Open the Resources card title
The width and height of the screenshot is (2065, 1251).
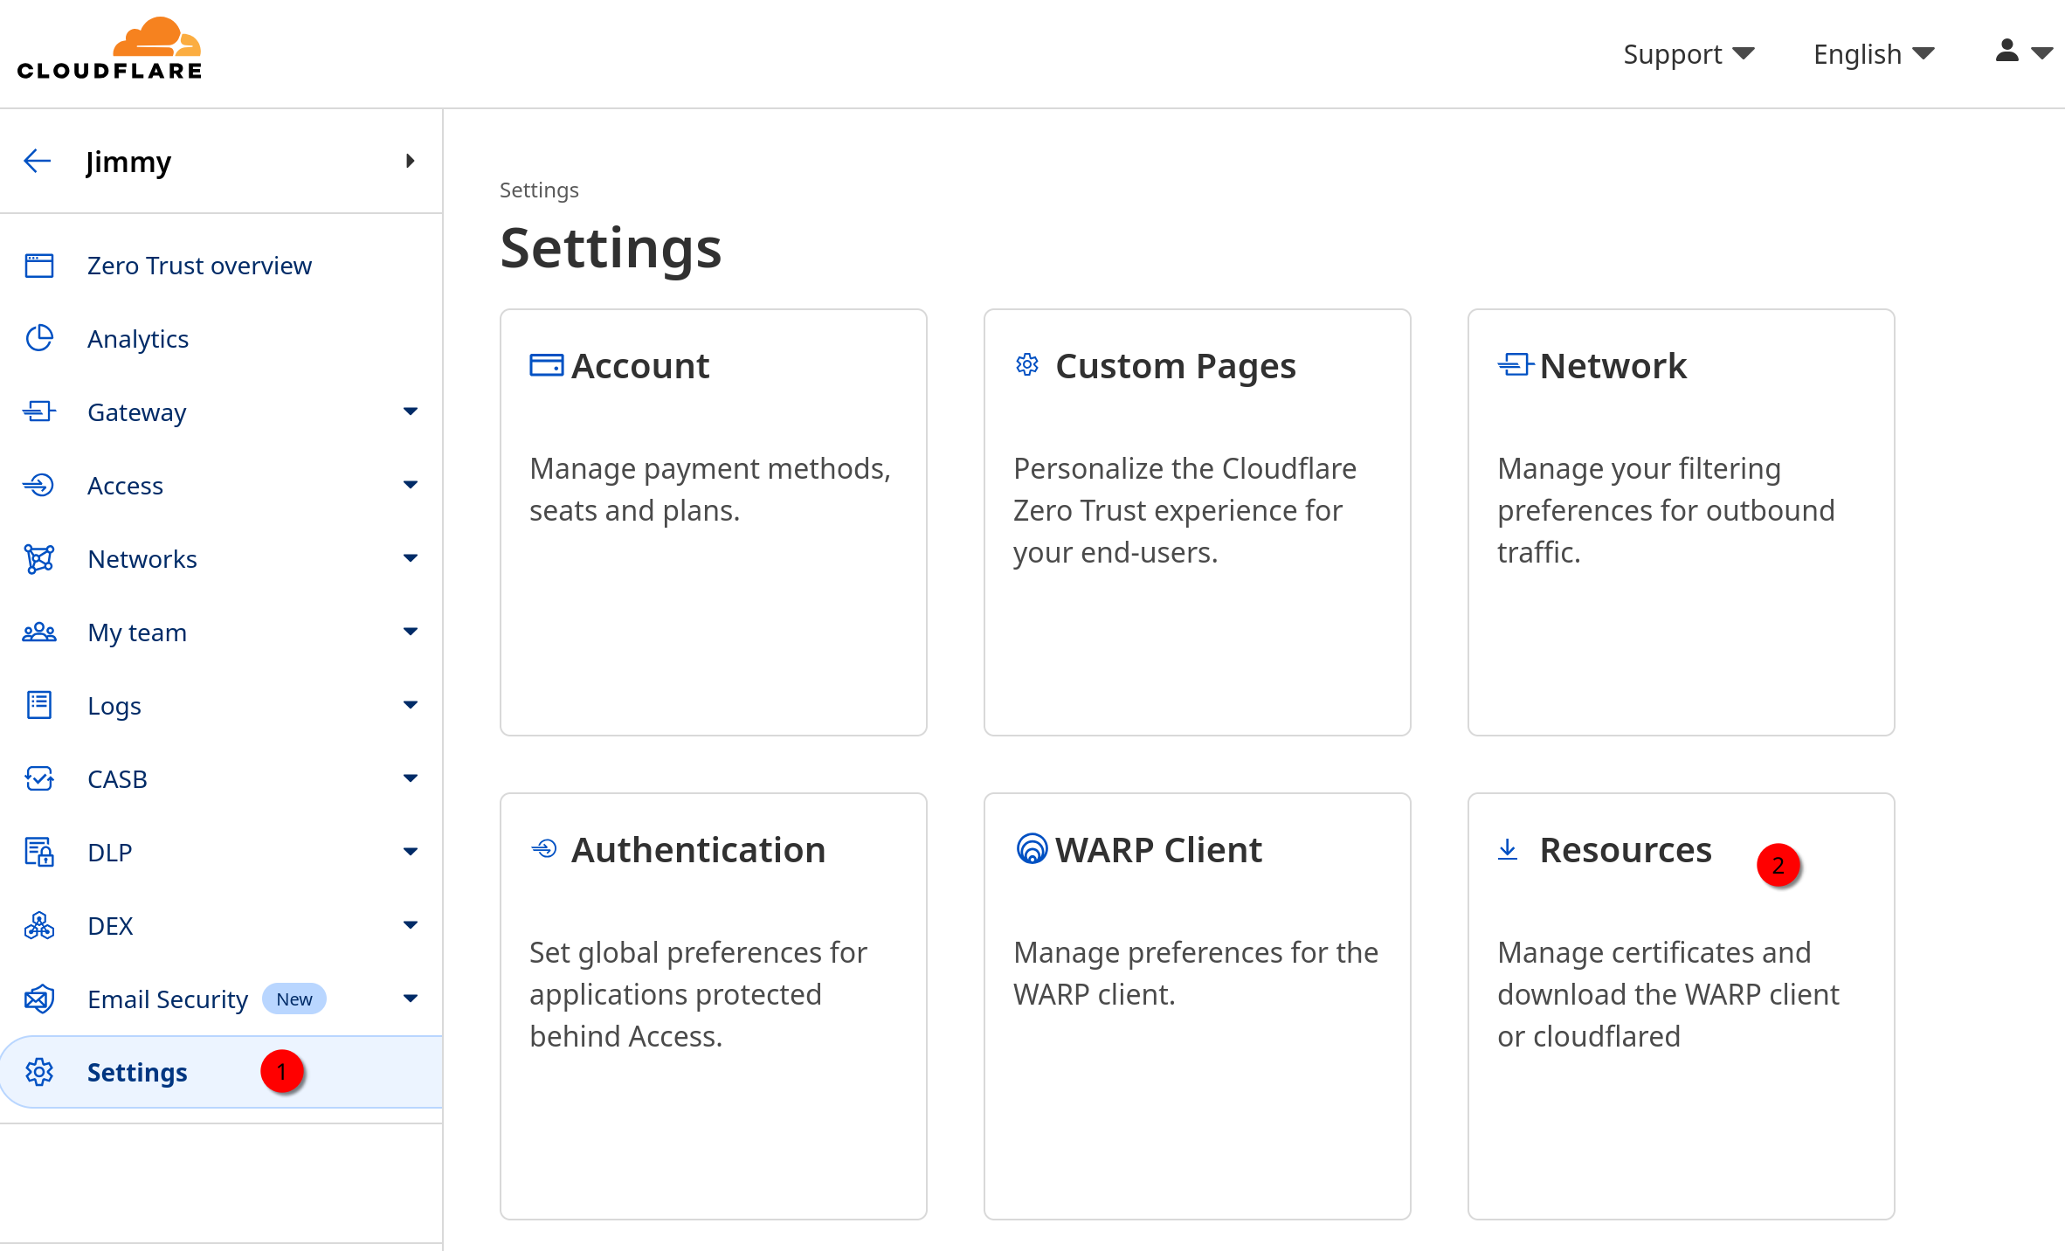pyautogui.click(x=1626, y=850)
